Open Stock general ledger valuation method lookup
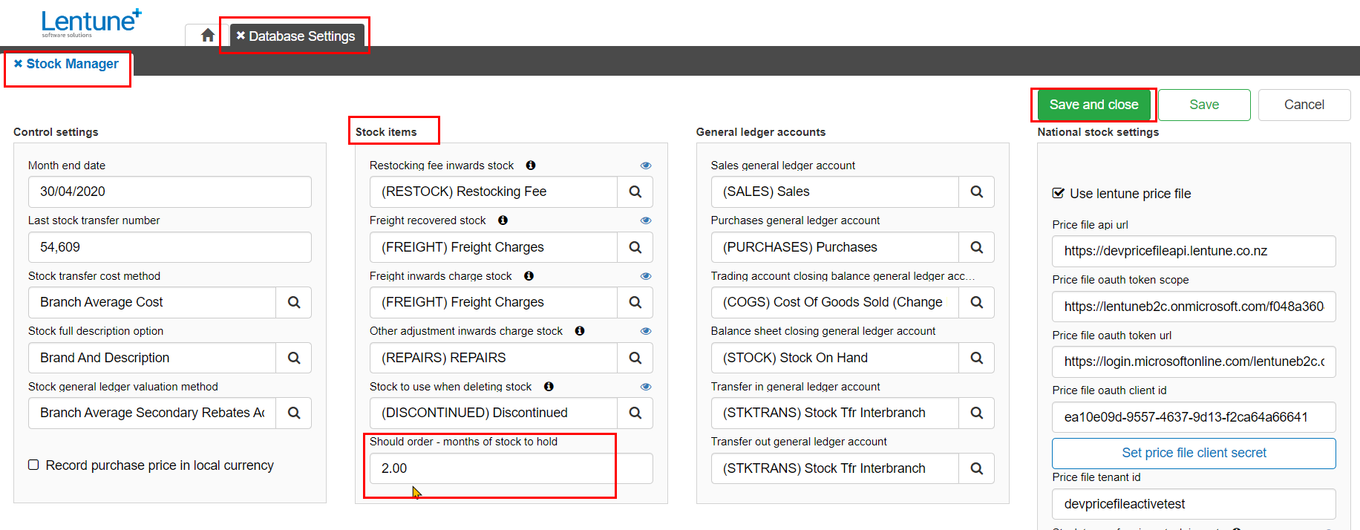Image resolution: width=1360 pixels, height=530 pixels. point(294,413)
